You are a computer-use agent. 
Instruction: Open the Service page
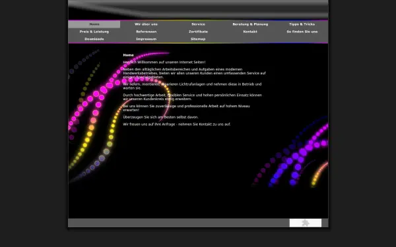coord(198,24)
